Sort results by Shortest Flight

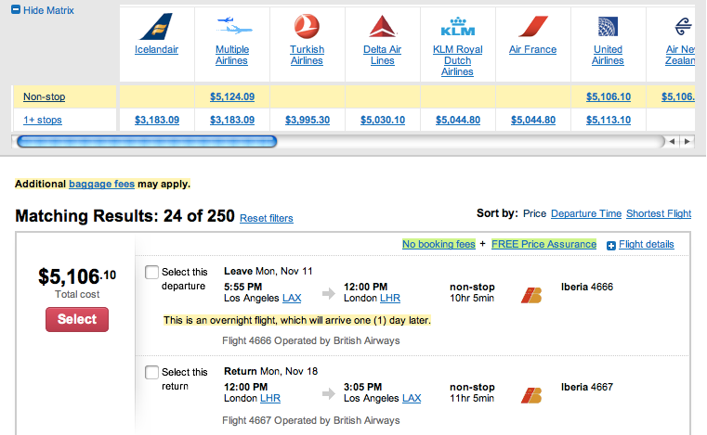coord(659,213)
